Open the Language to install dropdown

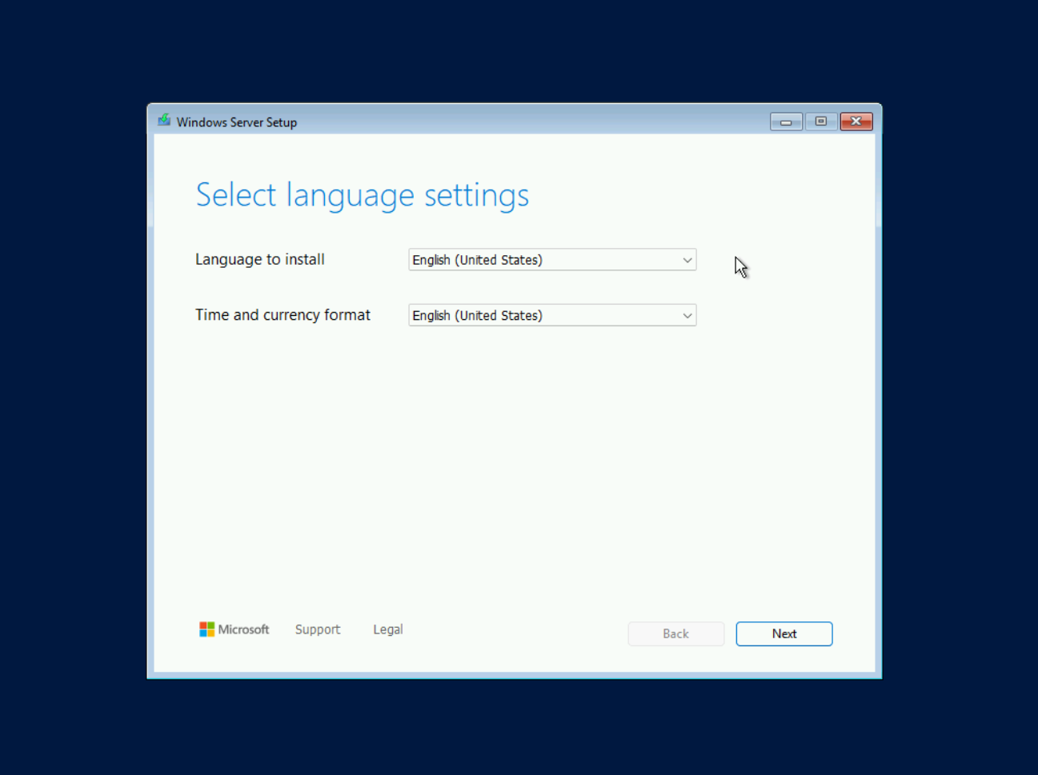[x=552, y=260]
